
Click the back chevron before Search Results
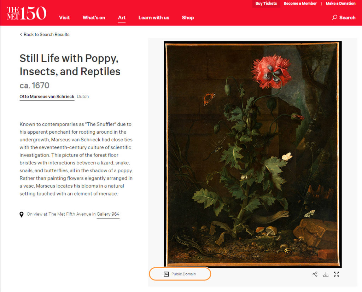pyautogui.click(x=21, y=34)
